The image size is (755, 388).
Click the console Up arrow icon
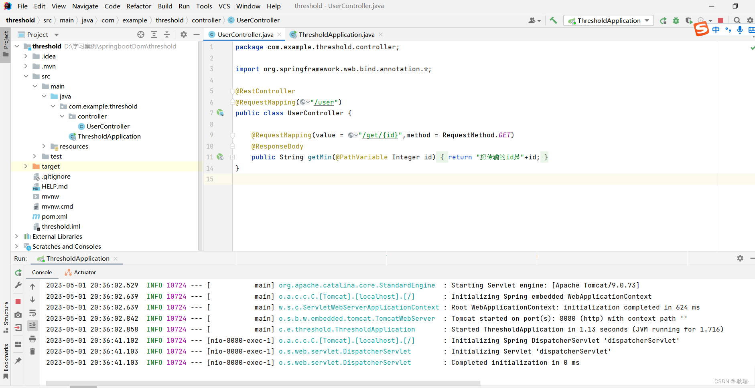coord(32,287)
